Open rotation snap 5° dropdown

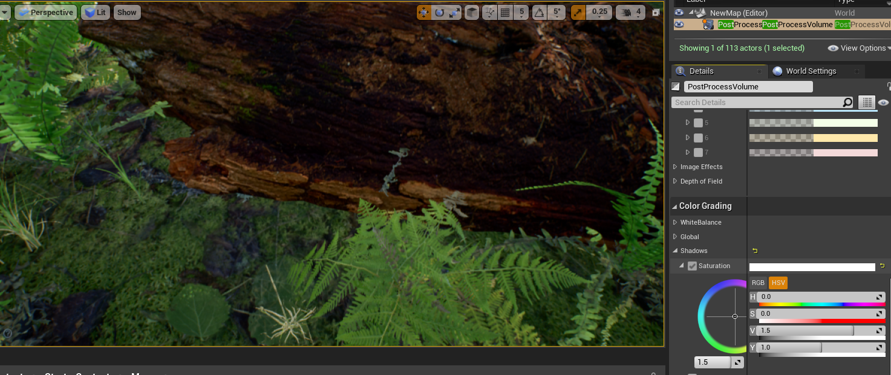coord(557,12)
